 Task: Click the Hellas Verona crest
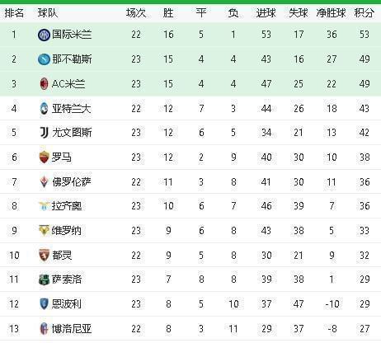coord(44,230)
